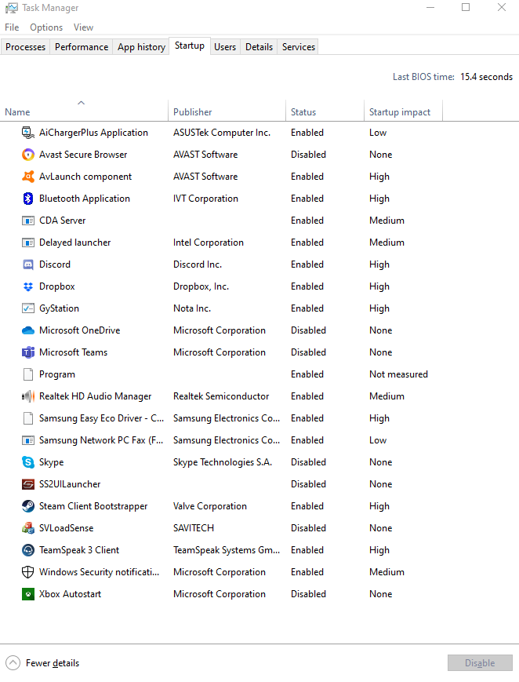This screenshot has height=682, width=519.
Task: Click the 'SAVITECH' publisher cell
Action: tap(194, 528)
